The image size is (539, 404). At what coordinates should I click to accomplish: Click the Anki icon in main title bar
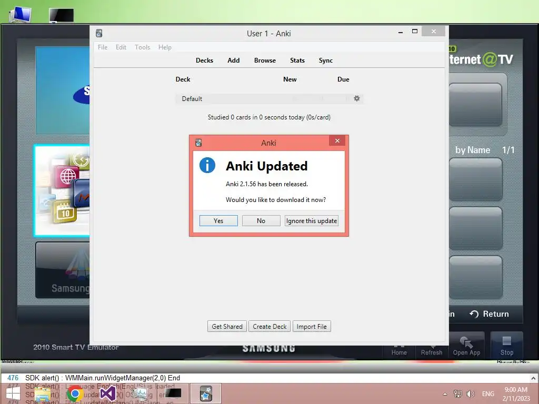(x=99, y=33)
